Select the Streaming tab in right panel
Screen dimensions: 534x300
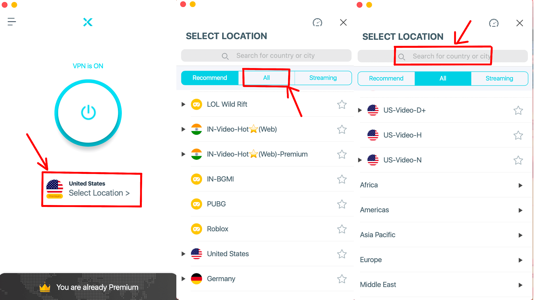[x=499, y=78]
